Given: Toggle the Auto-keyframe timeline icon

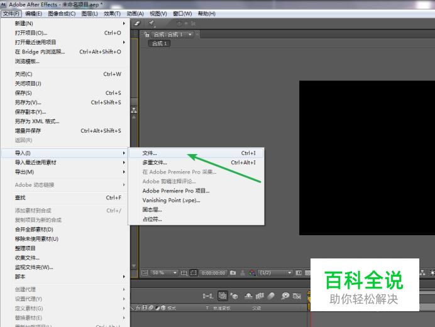Looking at the screenshot, I should pos(297,296).
